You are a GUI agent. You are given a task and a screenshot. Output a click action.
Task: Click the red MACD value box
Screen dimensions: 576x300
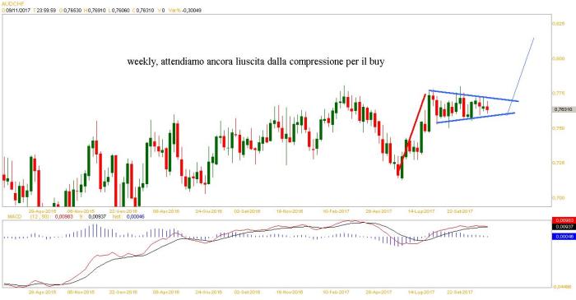564,220
